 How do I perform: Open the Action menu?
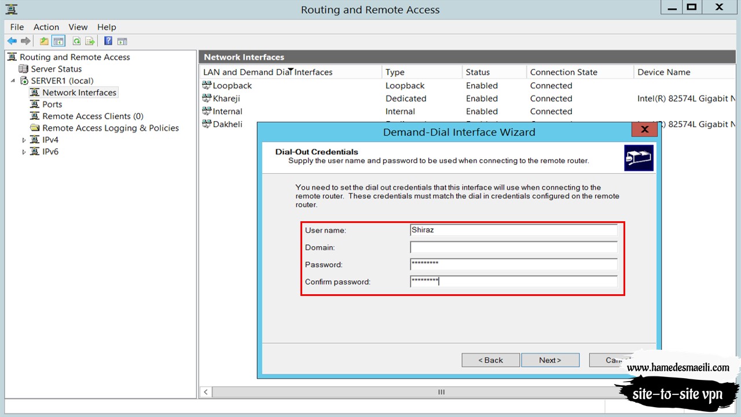46,27
